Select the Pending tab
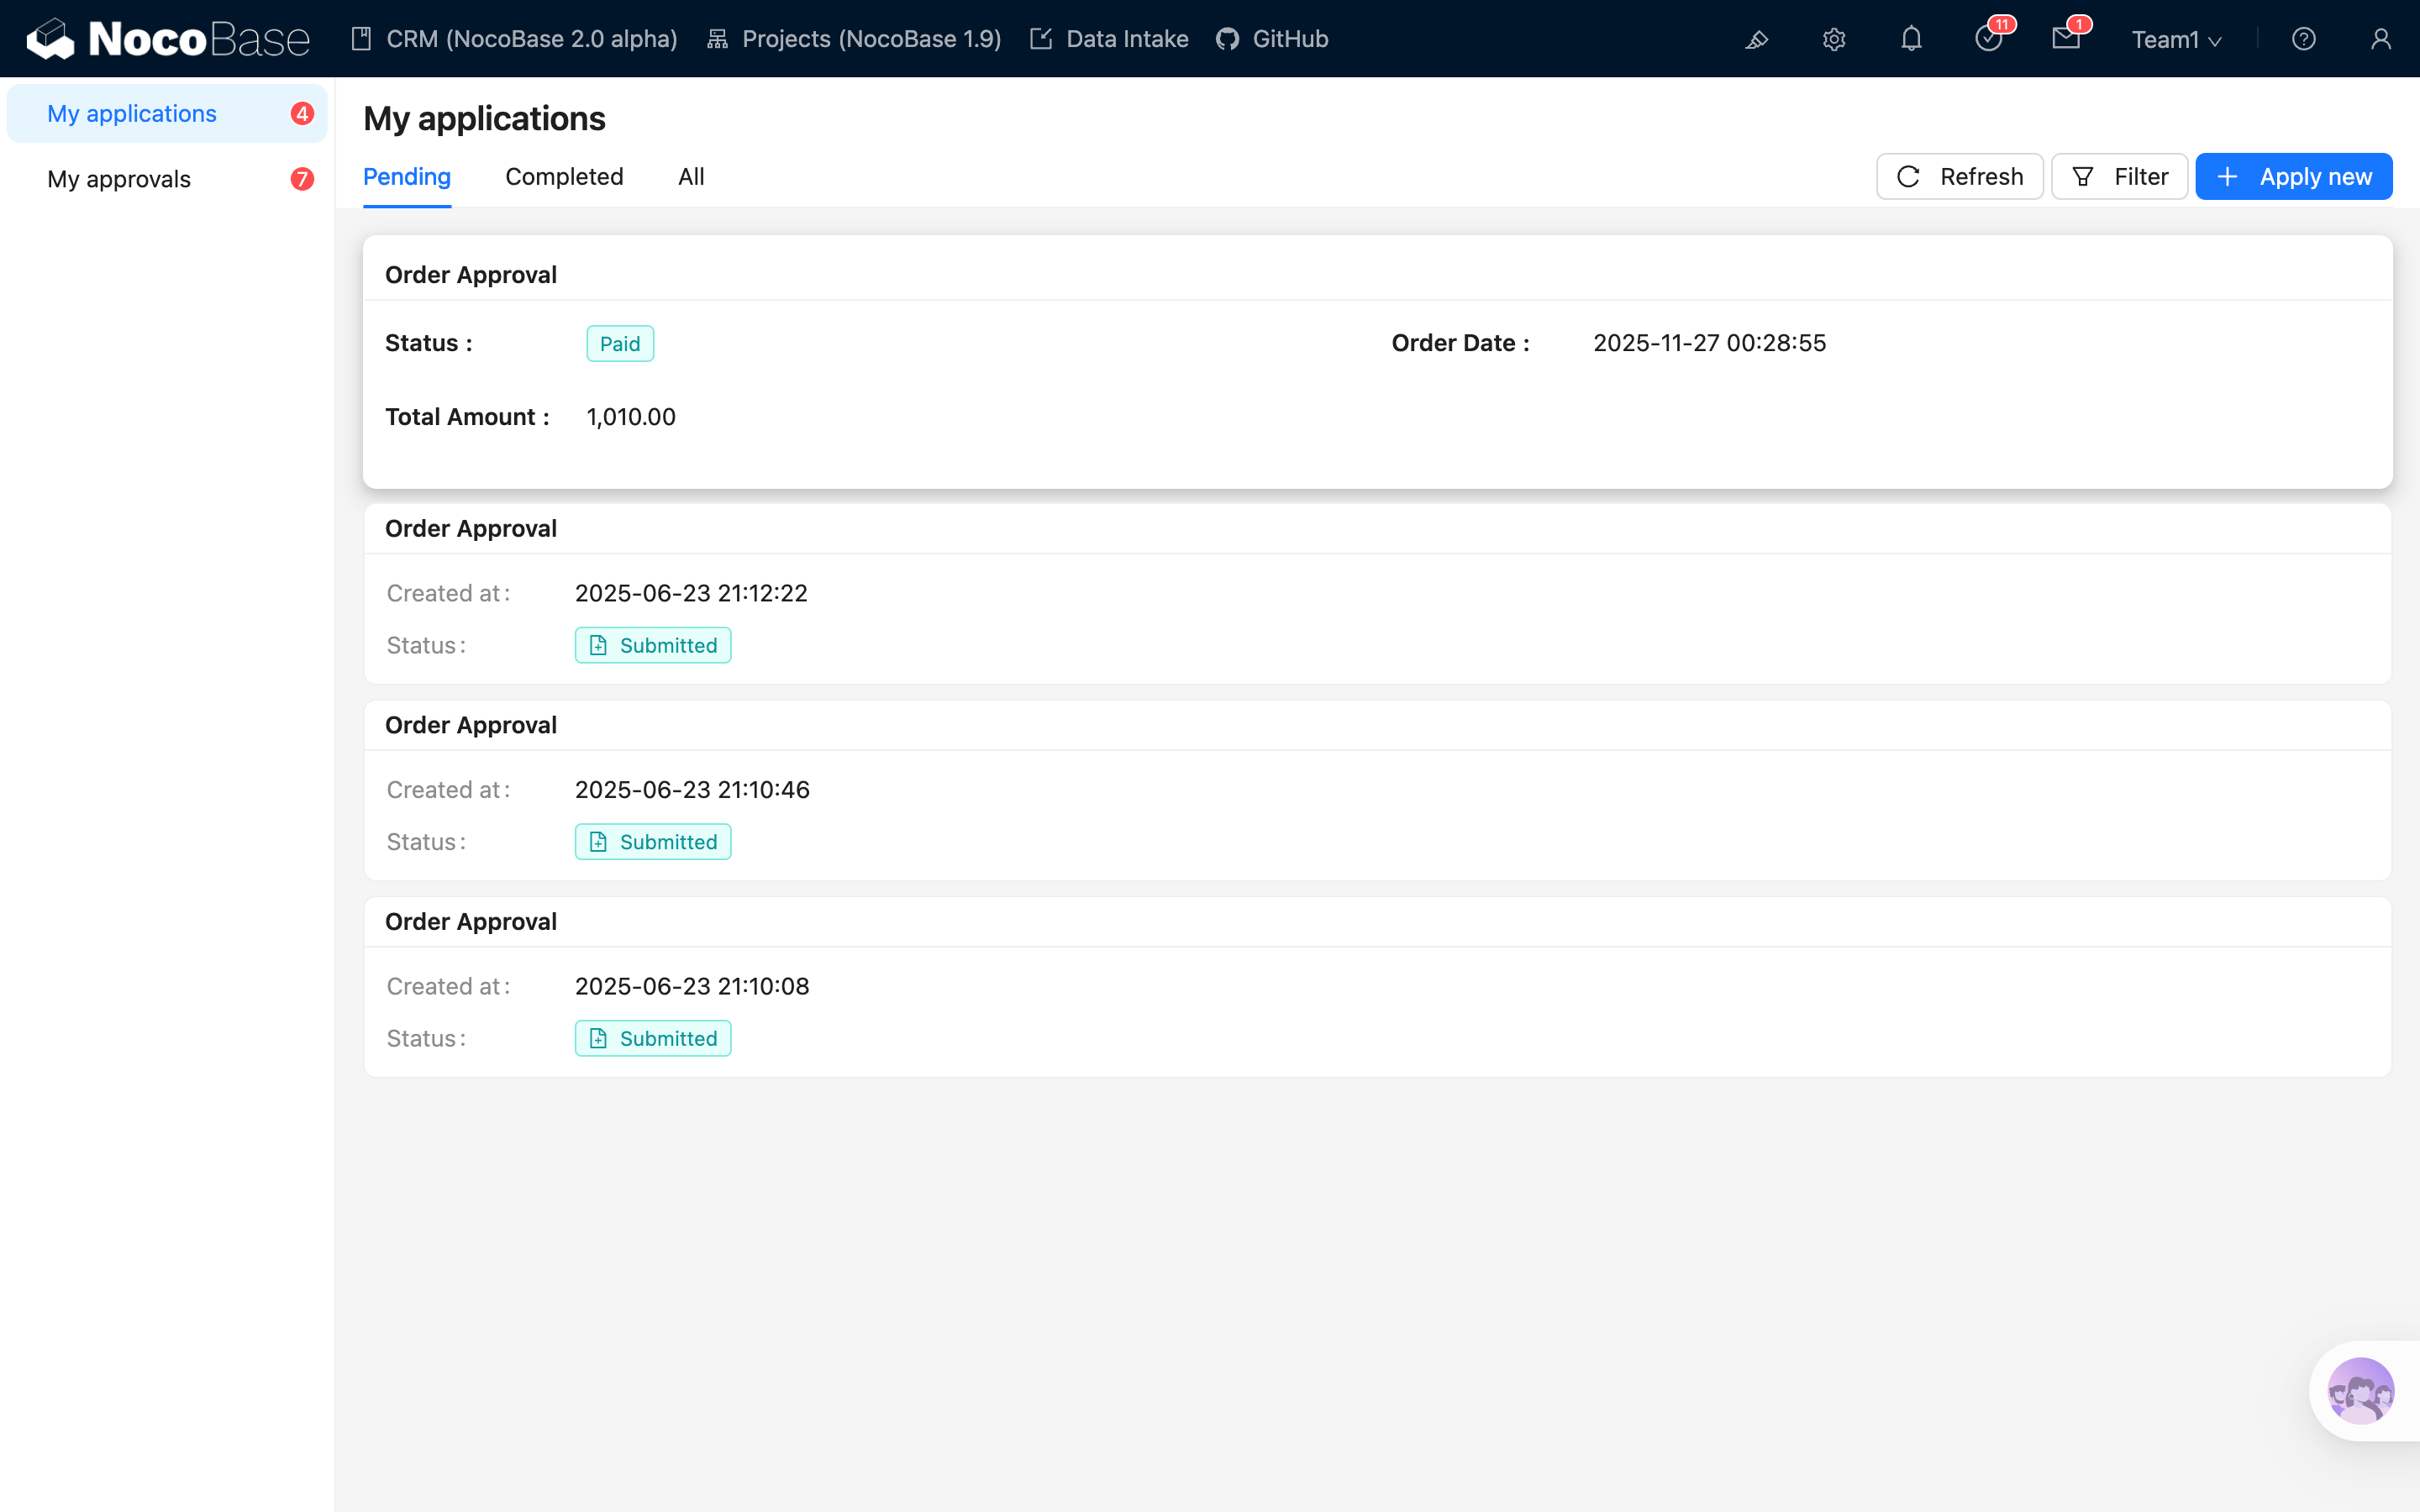This screenshot has width=2420, height=1512. click(407, 177)
